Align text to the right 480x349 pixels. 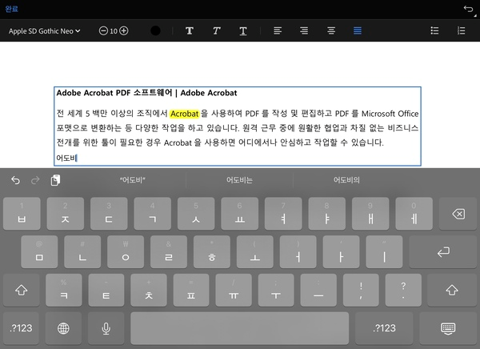click(x=304, y=30)
